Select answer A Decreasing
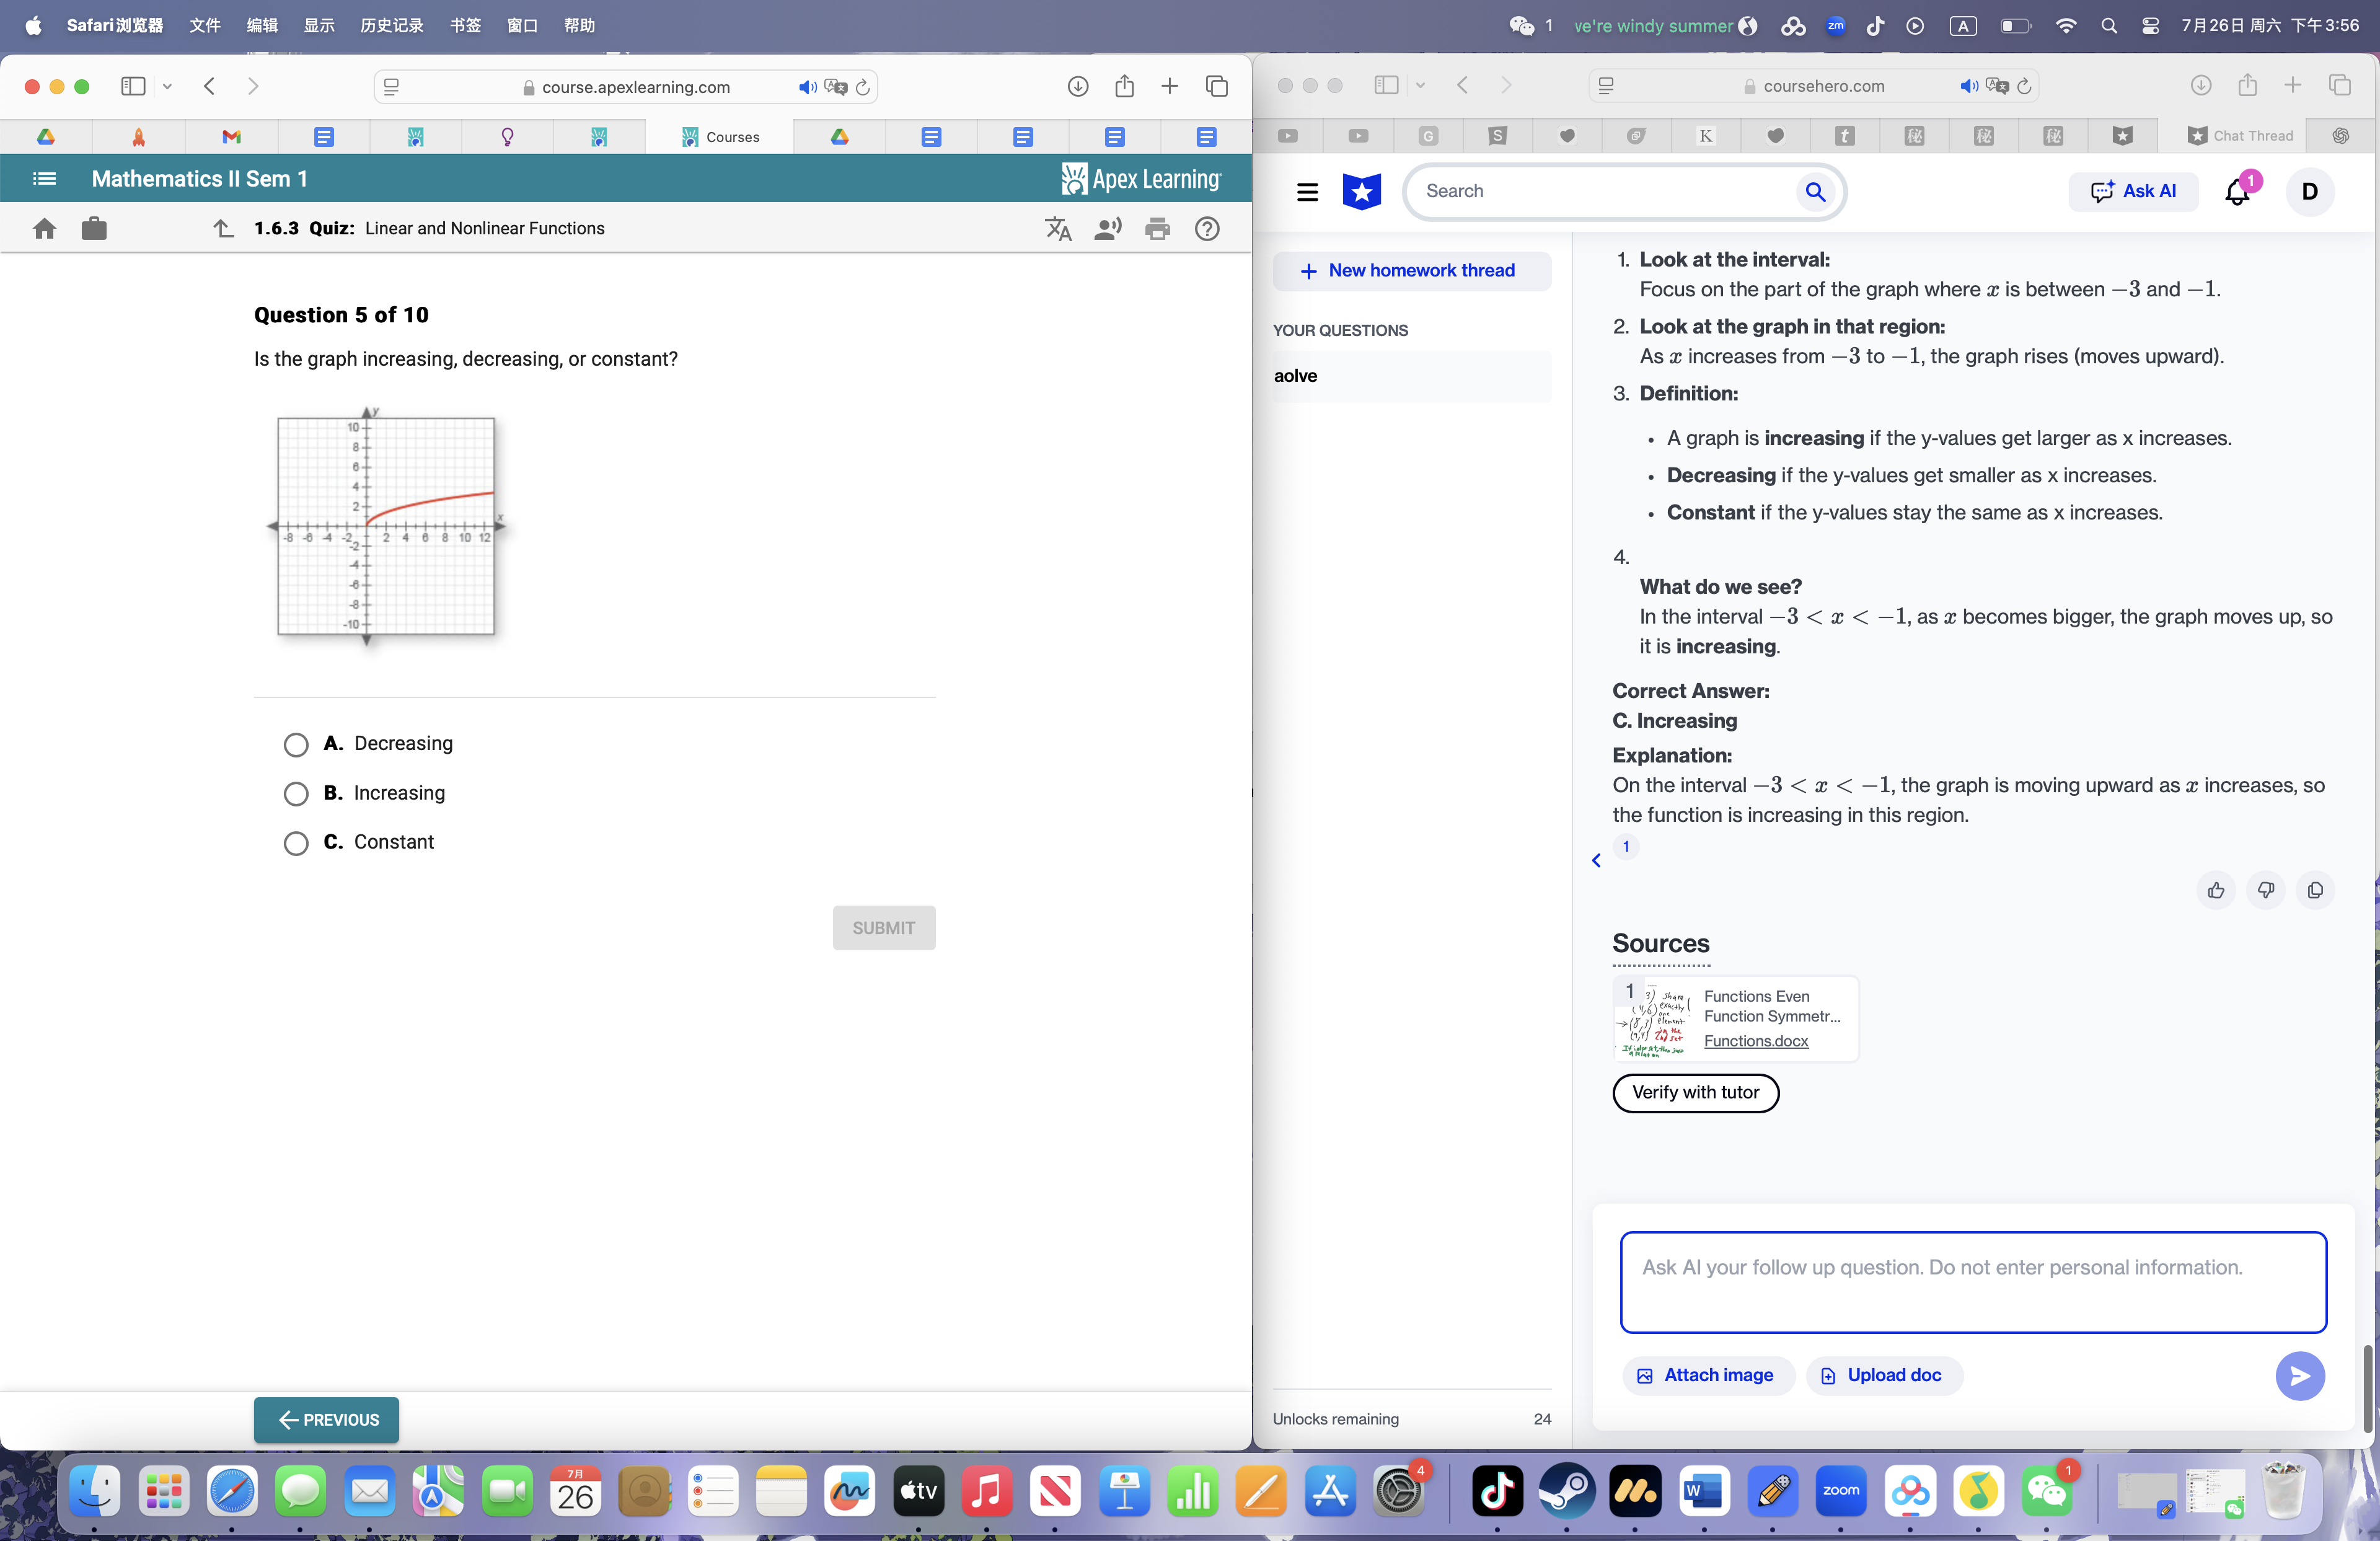Viewport: 2380px width, 1541px height. click(295, 745)
